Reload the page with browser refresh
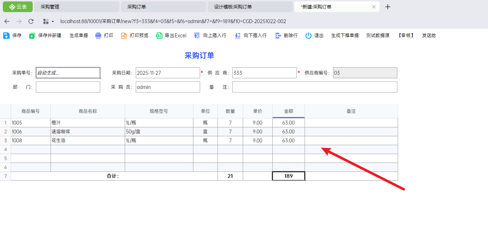The image size is (488, 227). 31,21
